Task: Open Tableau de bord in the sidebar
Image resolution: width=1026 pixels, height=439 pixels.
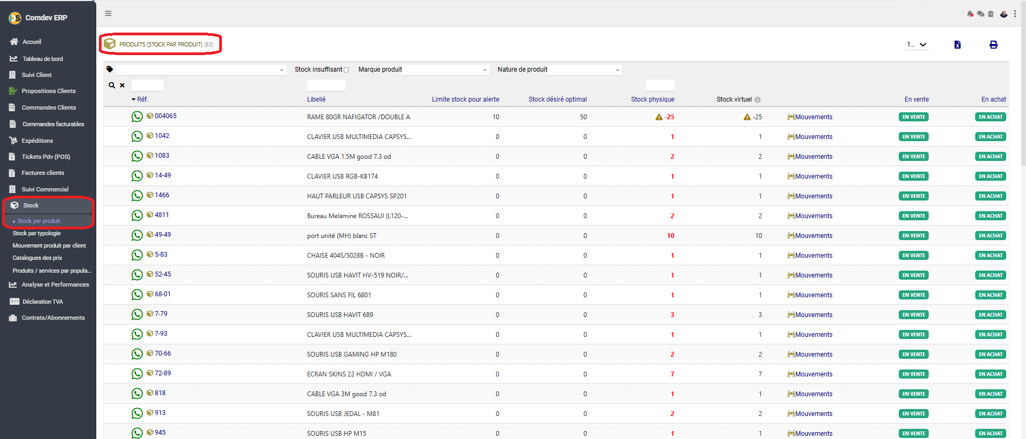Action: 42,59
